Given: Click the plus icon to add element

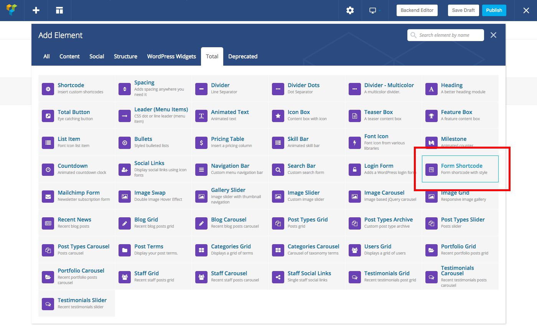Looking at the screenshot, I should point(36,10).
